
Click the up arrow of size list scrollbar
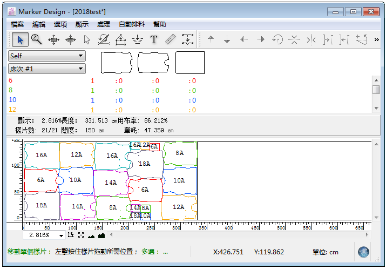pos(376,80)
